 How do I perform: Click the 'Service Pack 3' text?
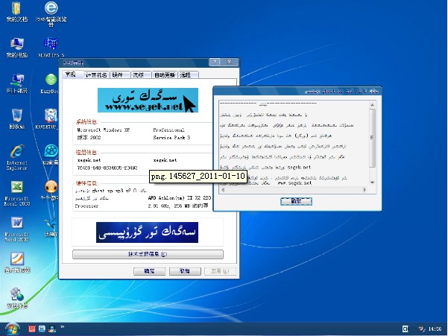click(171, 137)
